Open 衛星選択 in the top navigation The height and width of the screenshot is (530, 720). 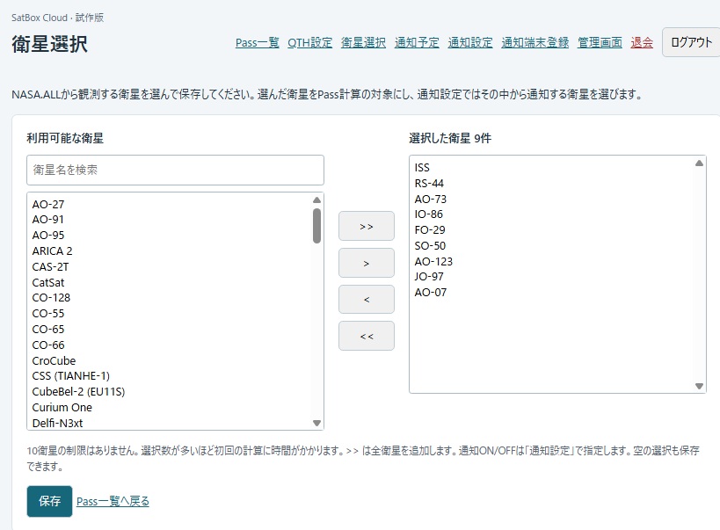(363, 43)
